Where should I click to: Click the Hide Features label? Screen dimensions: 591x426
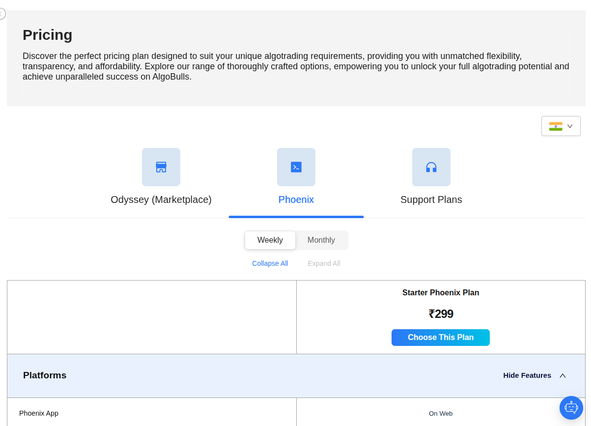(527, 375)
